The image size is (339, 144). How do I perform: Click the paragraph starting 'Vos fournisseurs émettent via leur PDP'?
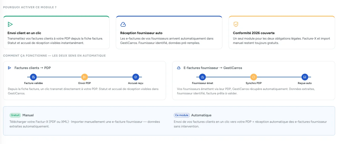246,91
